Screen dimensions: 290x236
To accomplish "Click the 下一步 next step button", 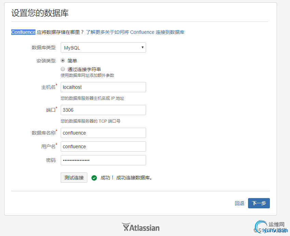I will (259, 203).
